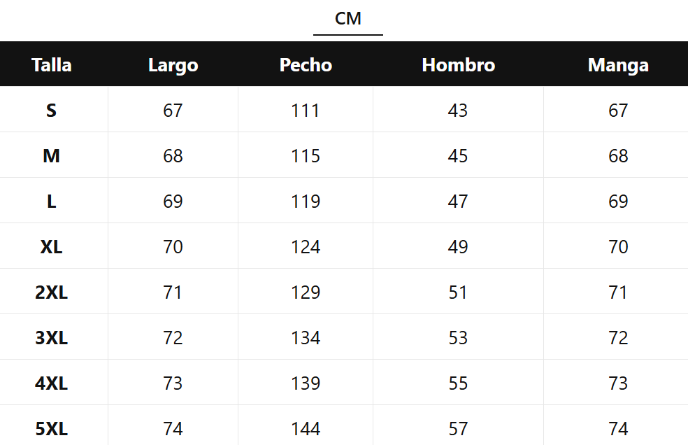688x445 pixels.
Task: Select the 3XL size row label
Action: click(x=52, y=338)
